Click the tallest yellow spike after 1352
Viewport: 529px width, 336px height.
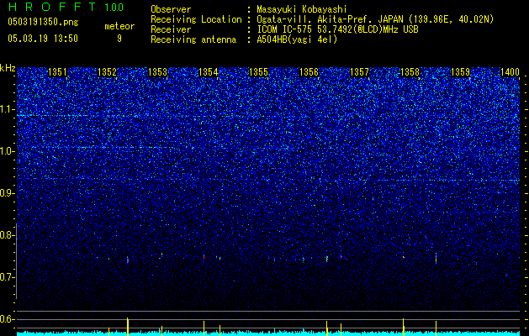128,327
